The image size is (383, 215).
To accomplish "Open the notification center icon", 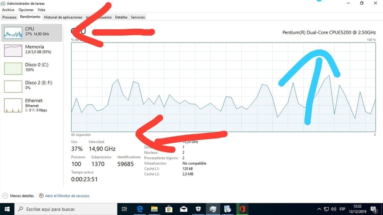I will click(x=373, y=209).
